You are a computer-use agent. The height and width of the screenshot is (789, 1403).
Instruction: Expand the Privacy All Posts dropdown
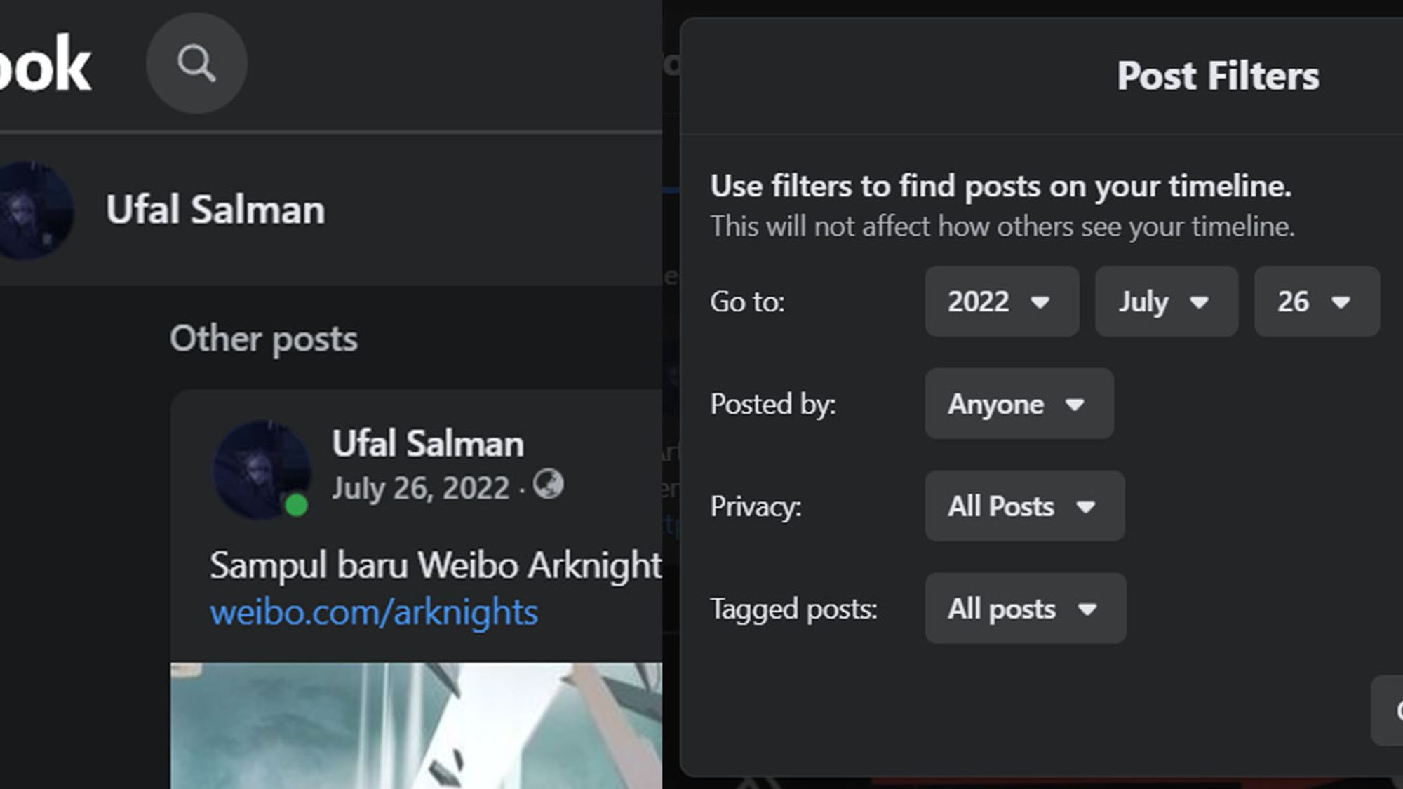1025,506
